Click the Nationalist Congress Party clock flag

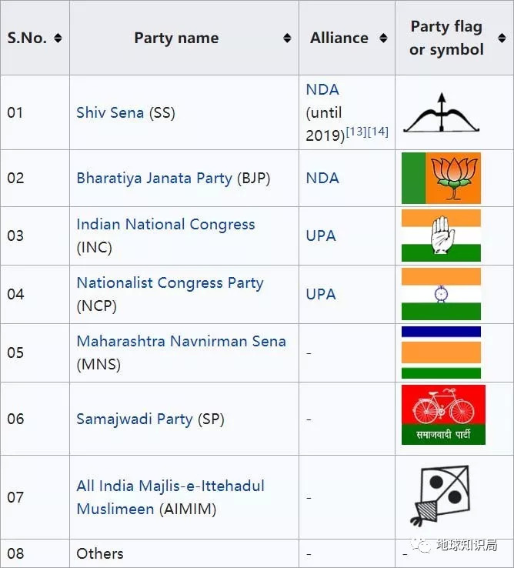[441, 294]
